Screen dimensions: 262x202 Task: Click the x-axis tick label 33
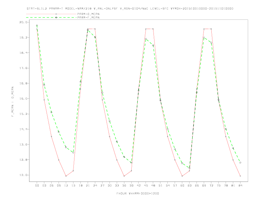[117, 185]
